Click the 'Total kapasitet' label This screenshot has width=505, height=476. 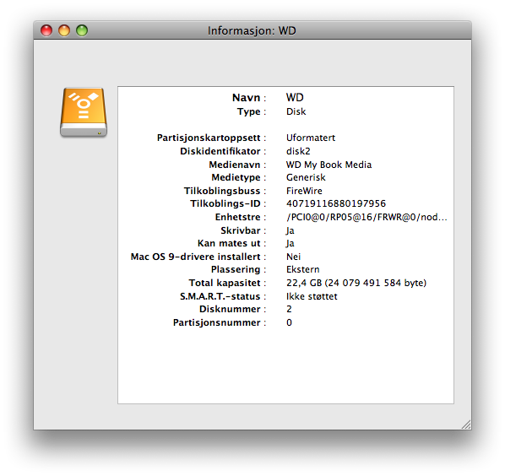click(225, 283)
